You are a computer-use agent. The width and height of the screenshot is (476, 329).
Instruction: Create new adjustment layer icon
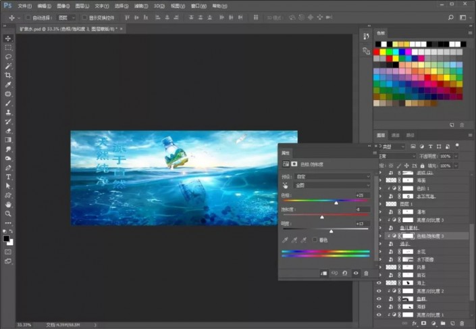(433, 324)
